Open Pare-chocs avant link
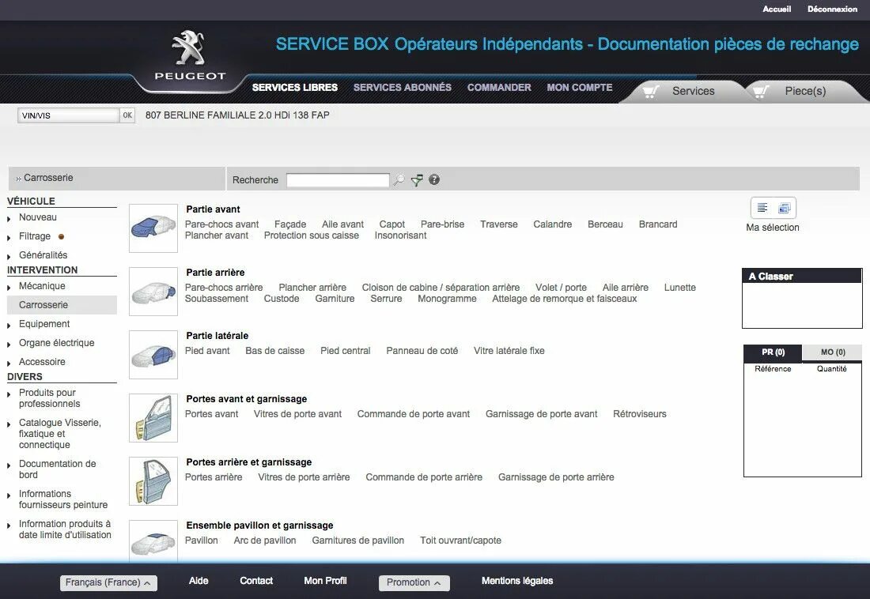 coord(221,224)
